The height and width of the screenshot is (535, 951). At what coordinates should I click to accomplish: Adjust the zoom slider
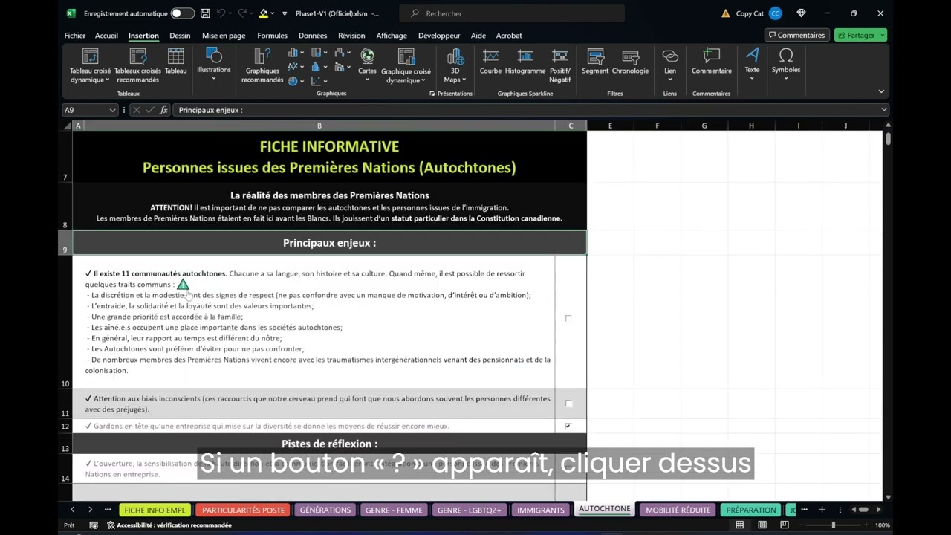click(x=833, y=525)
